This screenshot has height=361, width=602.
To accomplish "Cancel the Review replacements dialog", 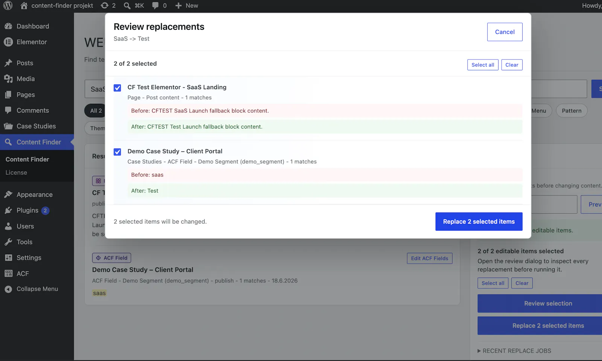I will pyautogui.click(x=505, y=32).
